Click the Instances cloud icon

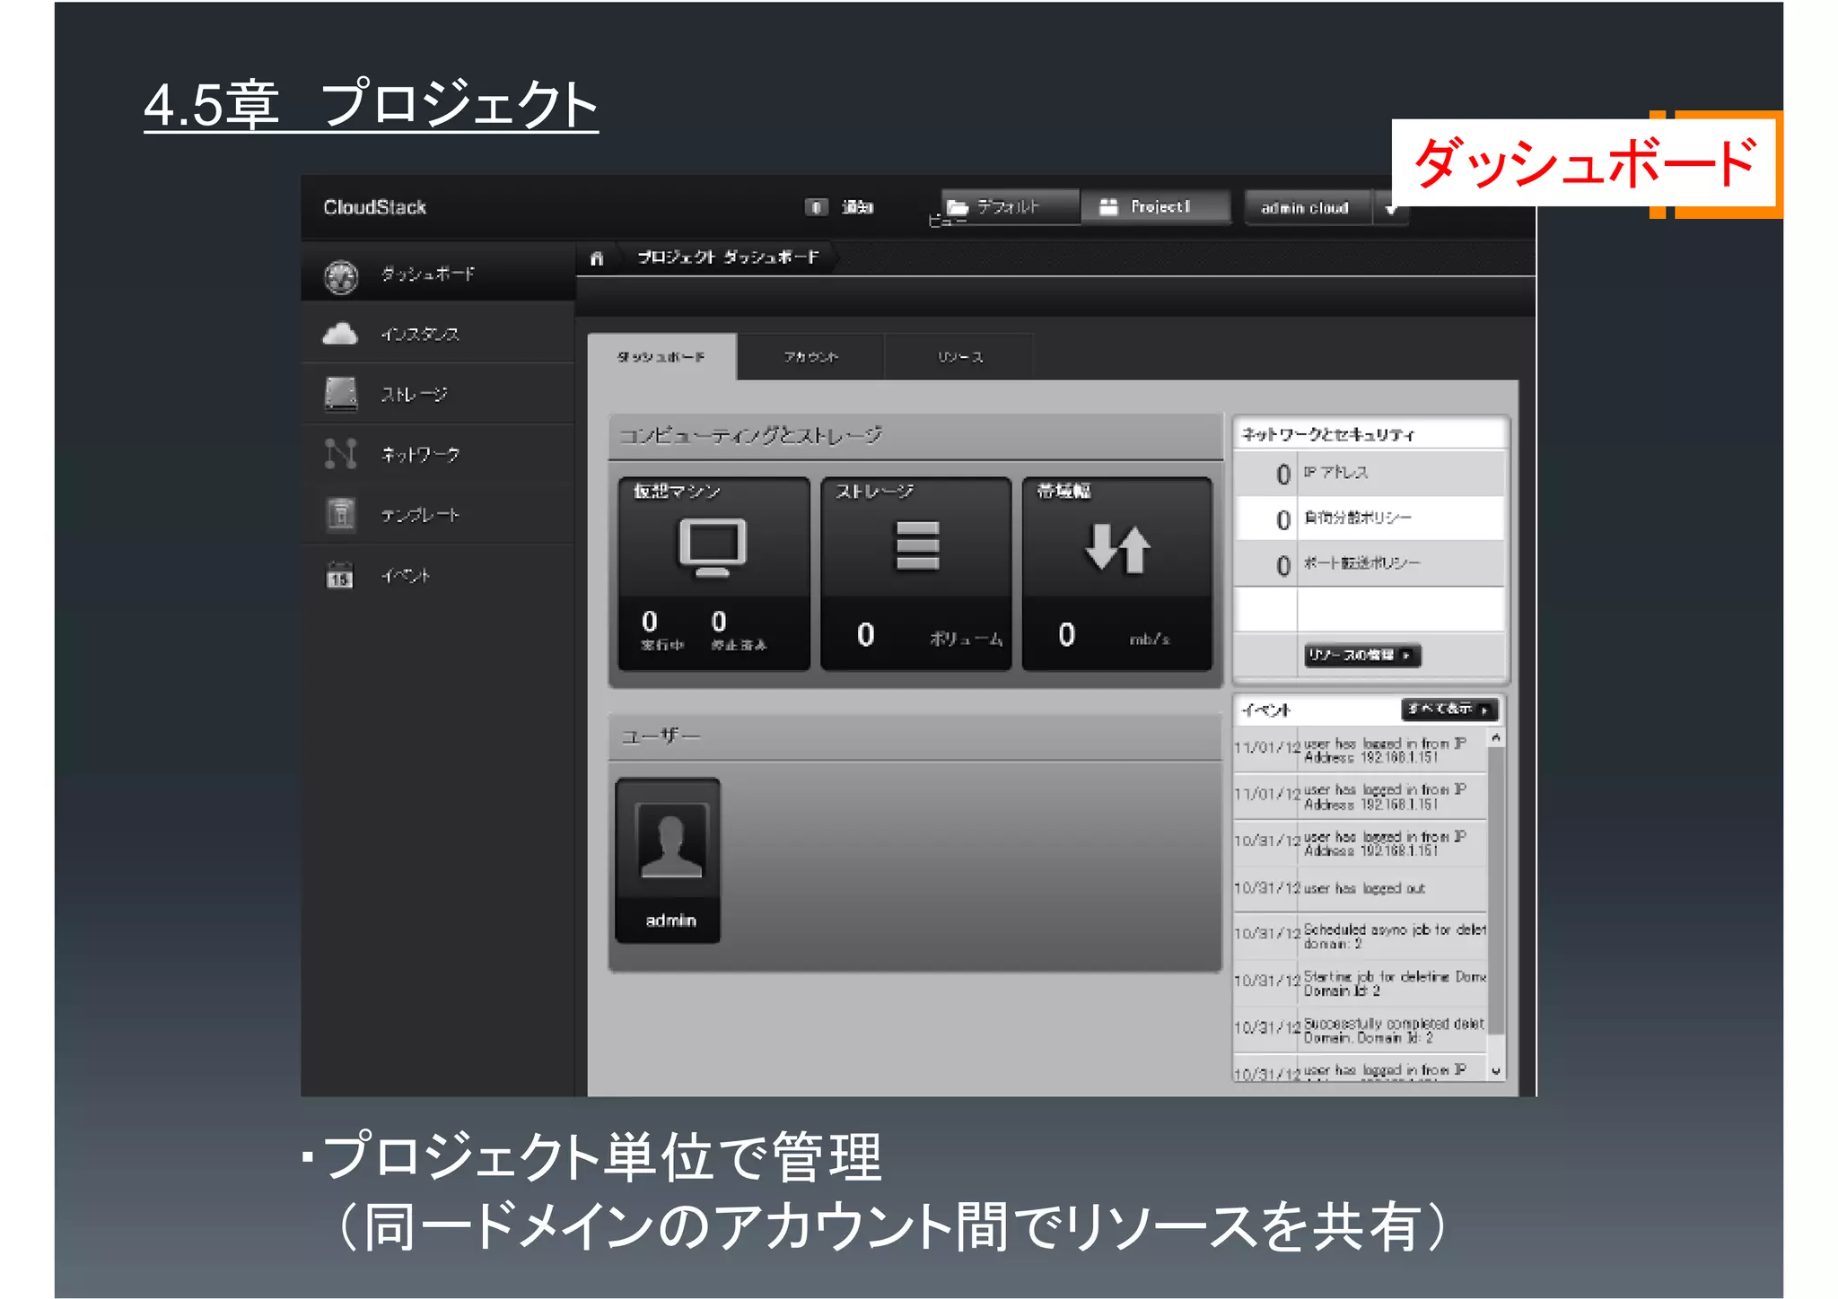pos(340,335)
